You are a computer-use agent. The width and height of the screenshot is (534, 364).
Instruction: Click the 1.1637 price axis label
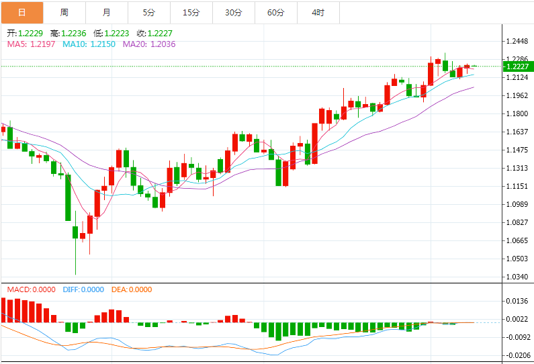click(x=517, y=132)
